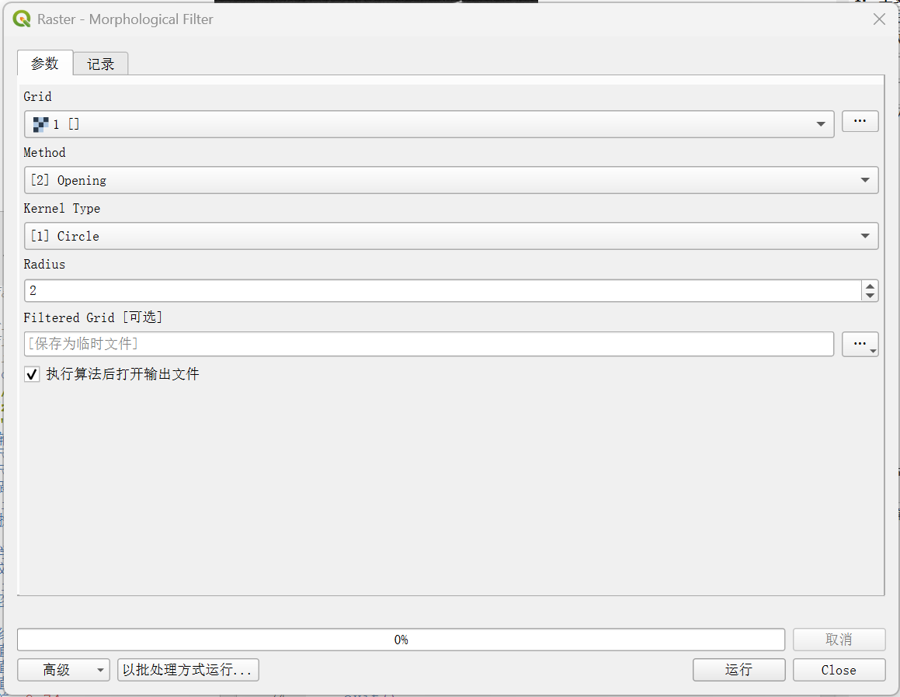Open the Filtered Grid output ellipsis button

[860, 344]
